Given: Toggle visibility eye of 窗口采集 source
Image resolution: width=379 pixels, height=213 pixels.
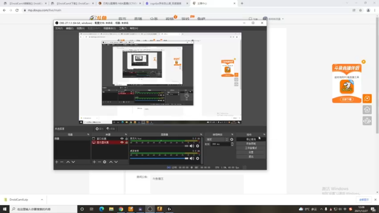Looking at the screenshot, I should (x=122, y=139).
